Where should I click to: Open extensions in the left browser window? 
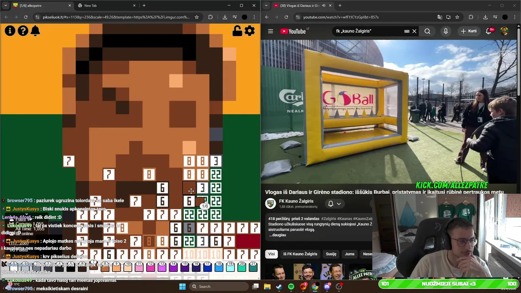210,17
